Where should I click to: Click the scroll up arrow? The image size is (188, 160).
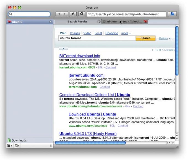(x=177, y=135)
